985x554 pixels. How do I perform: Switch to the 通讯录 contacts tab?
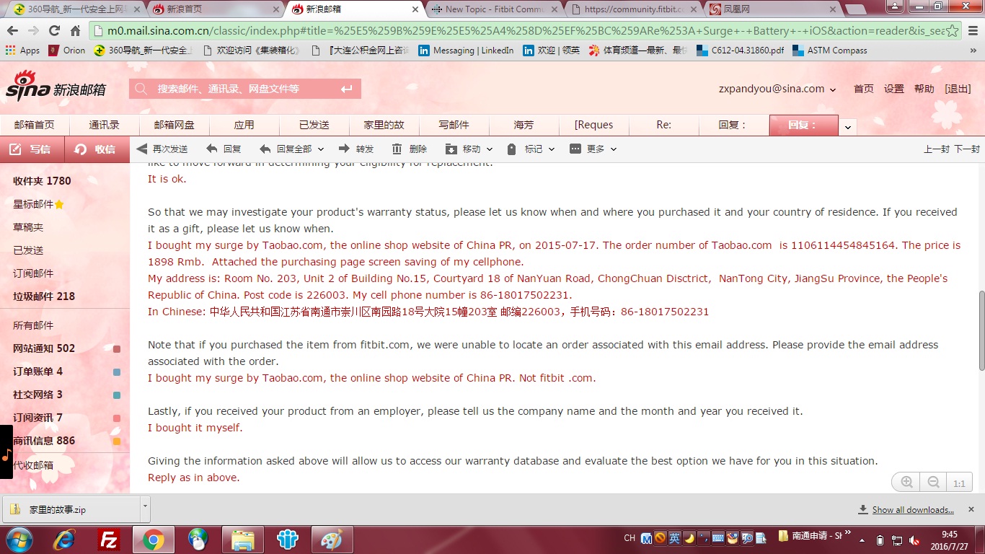pyautogui.click(x=105, y=125)
